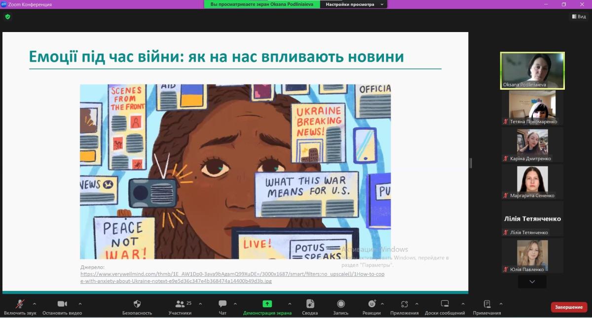Open the Сводка summary icon
This screenshot has width=592, height=318.
tap(310, 304)
